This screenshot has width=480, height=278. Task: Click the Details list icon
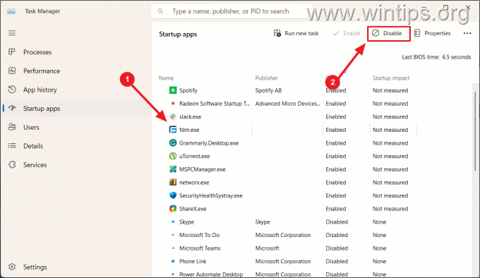coord(12,146)
